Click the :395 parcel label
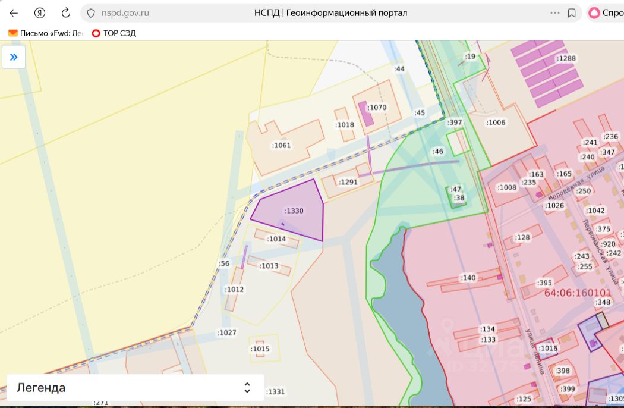 point(544,283)
